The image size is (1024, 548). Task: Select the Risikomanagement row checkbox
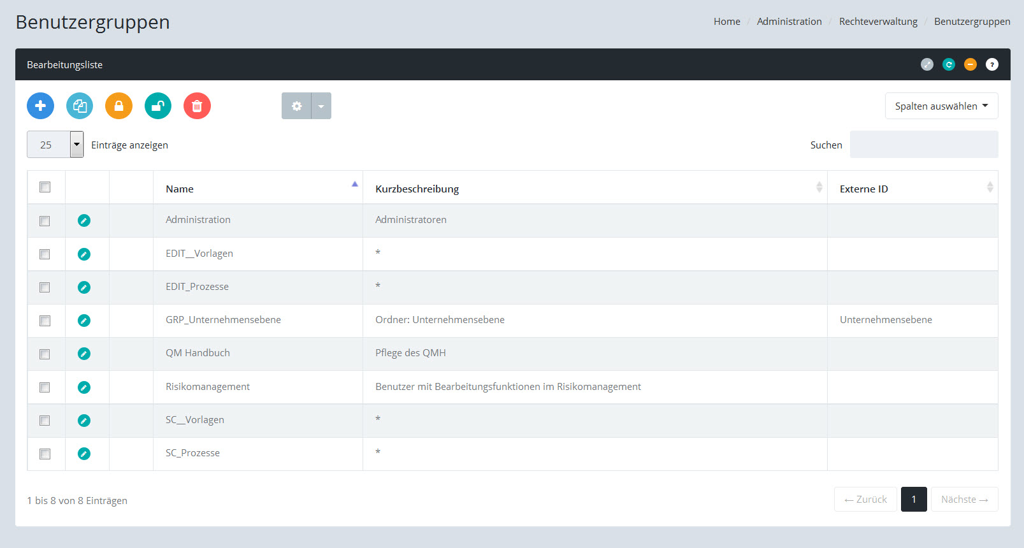point(45,387)
